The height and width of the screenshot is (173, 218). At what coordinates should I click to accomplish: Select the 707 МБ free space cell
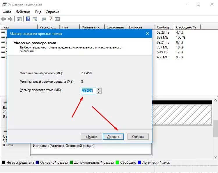tap(162, 47)
